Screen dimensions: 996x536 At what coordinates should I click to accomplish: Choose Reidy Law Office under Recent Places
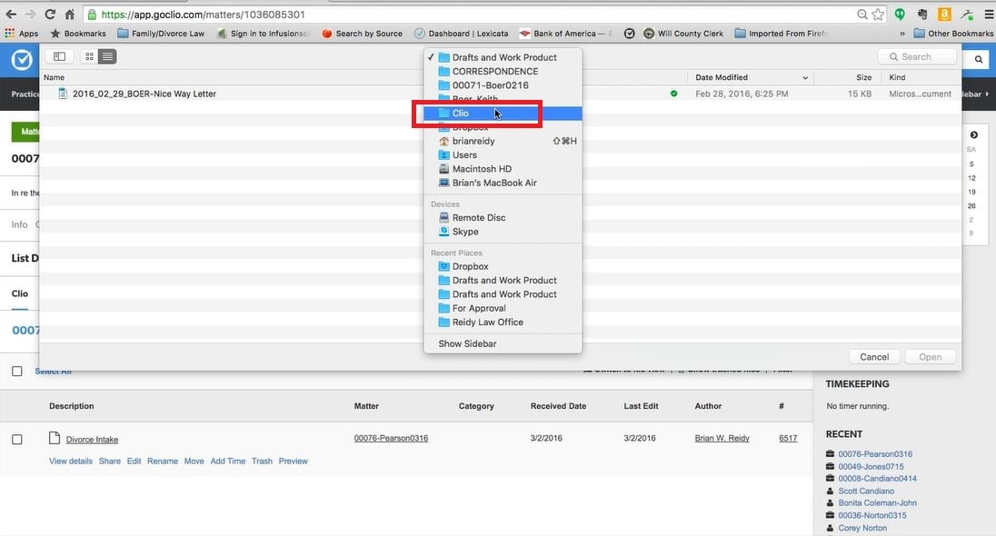pos(487,322)
